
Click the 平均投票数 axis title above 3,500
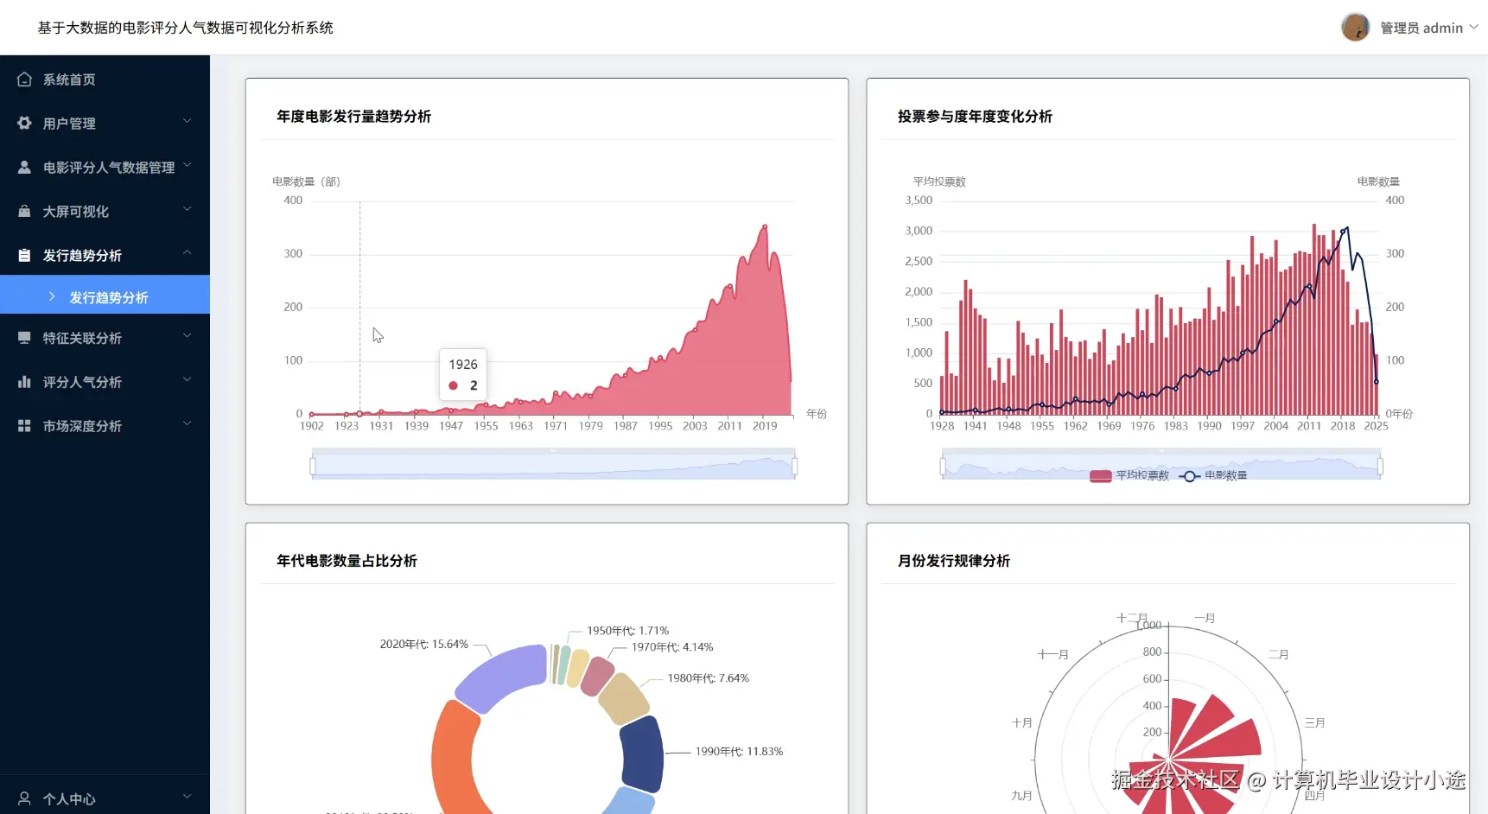(939, 181)
